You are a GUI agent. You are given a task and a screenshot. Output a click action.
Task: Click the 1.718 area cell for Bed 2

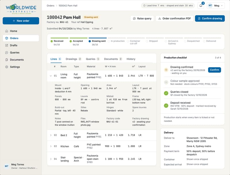click(131, 135)
